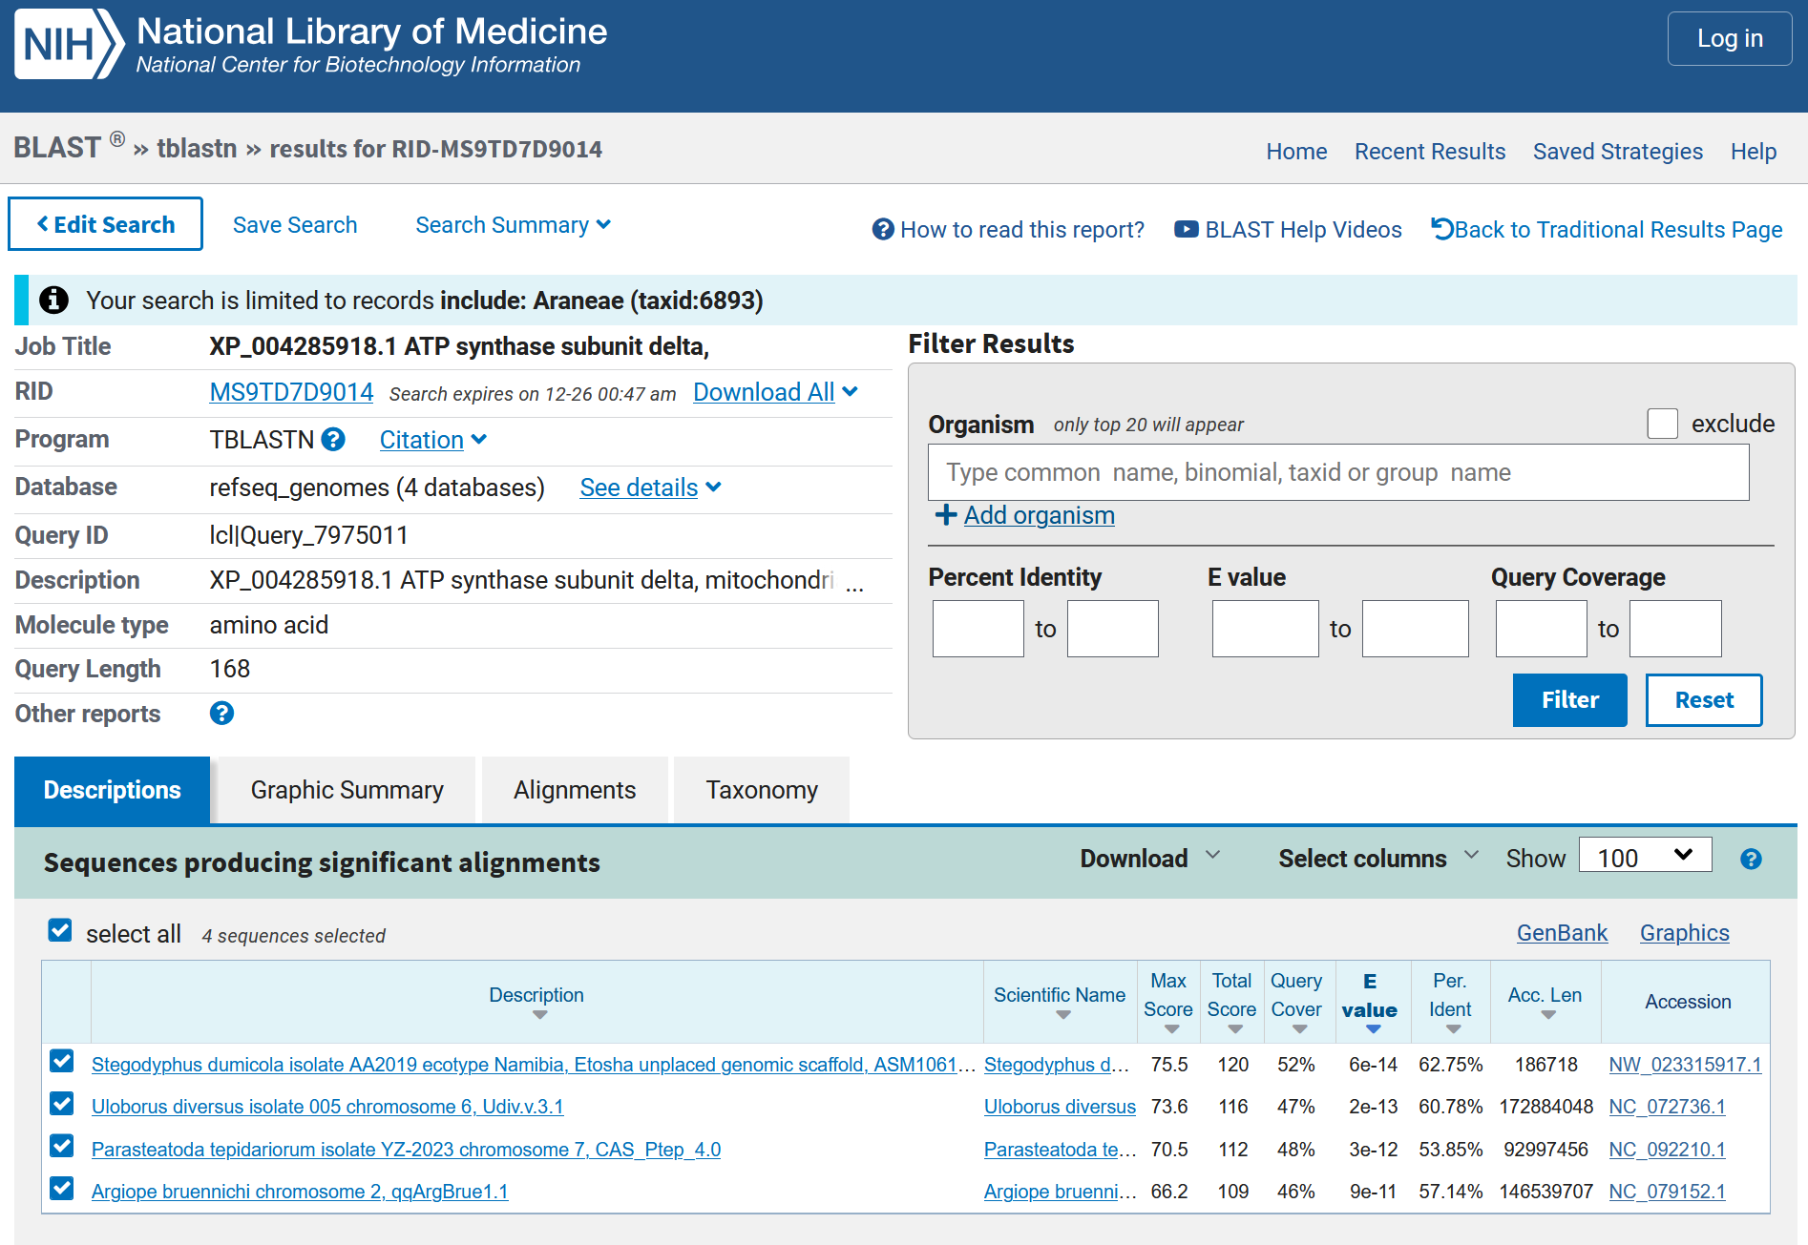This screenshot has width=1808, height=1245.
Task: Sort by Max Score column arrow
Action: tap(1171, 1029)
